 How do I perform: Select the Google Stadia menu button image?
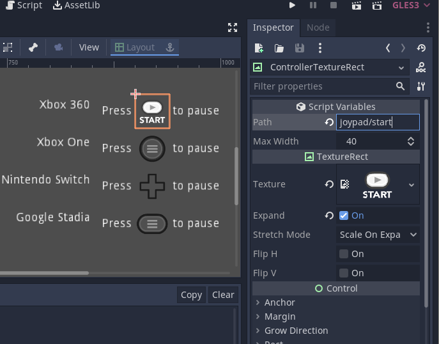point(152,224)
